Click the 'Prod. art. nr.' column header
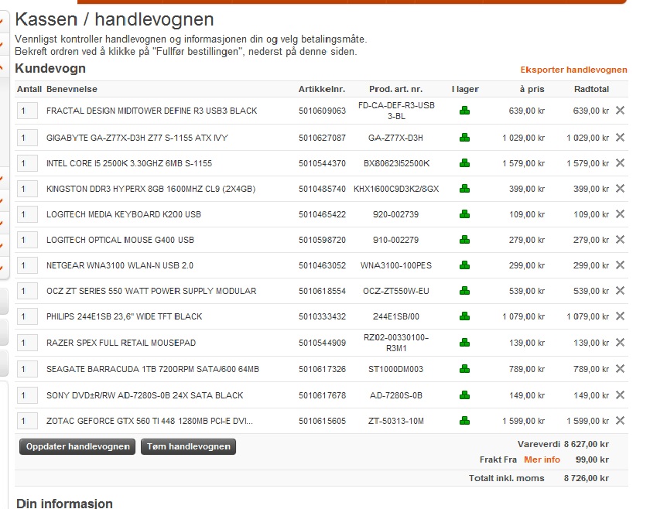 (x=396, y=89)
